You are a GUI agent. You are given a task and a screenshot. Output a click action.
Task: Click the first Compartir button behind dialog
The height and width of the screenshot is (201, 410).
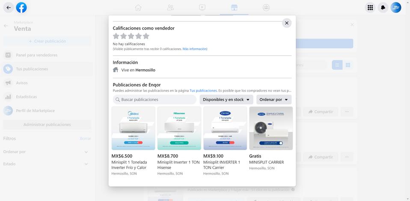point(321,112)
